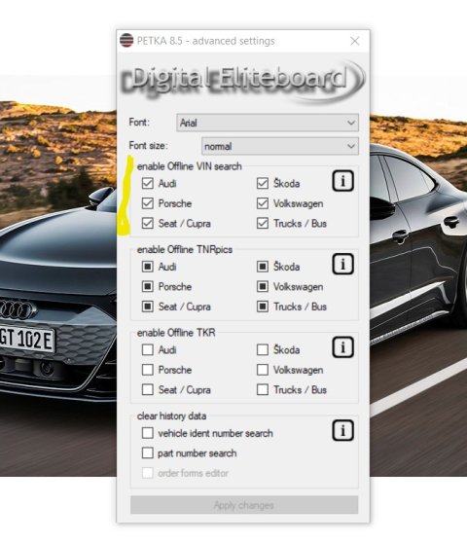The image size is (467, 542).
Task: Toggle Audi under Offline TNRpics
Action: coord(148,267)
